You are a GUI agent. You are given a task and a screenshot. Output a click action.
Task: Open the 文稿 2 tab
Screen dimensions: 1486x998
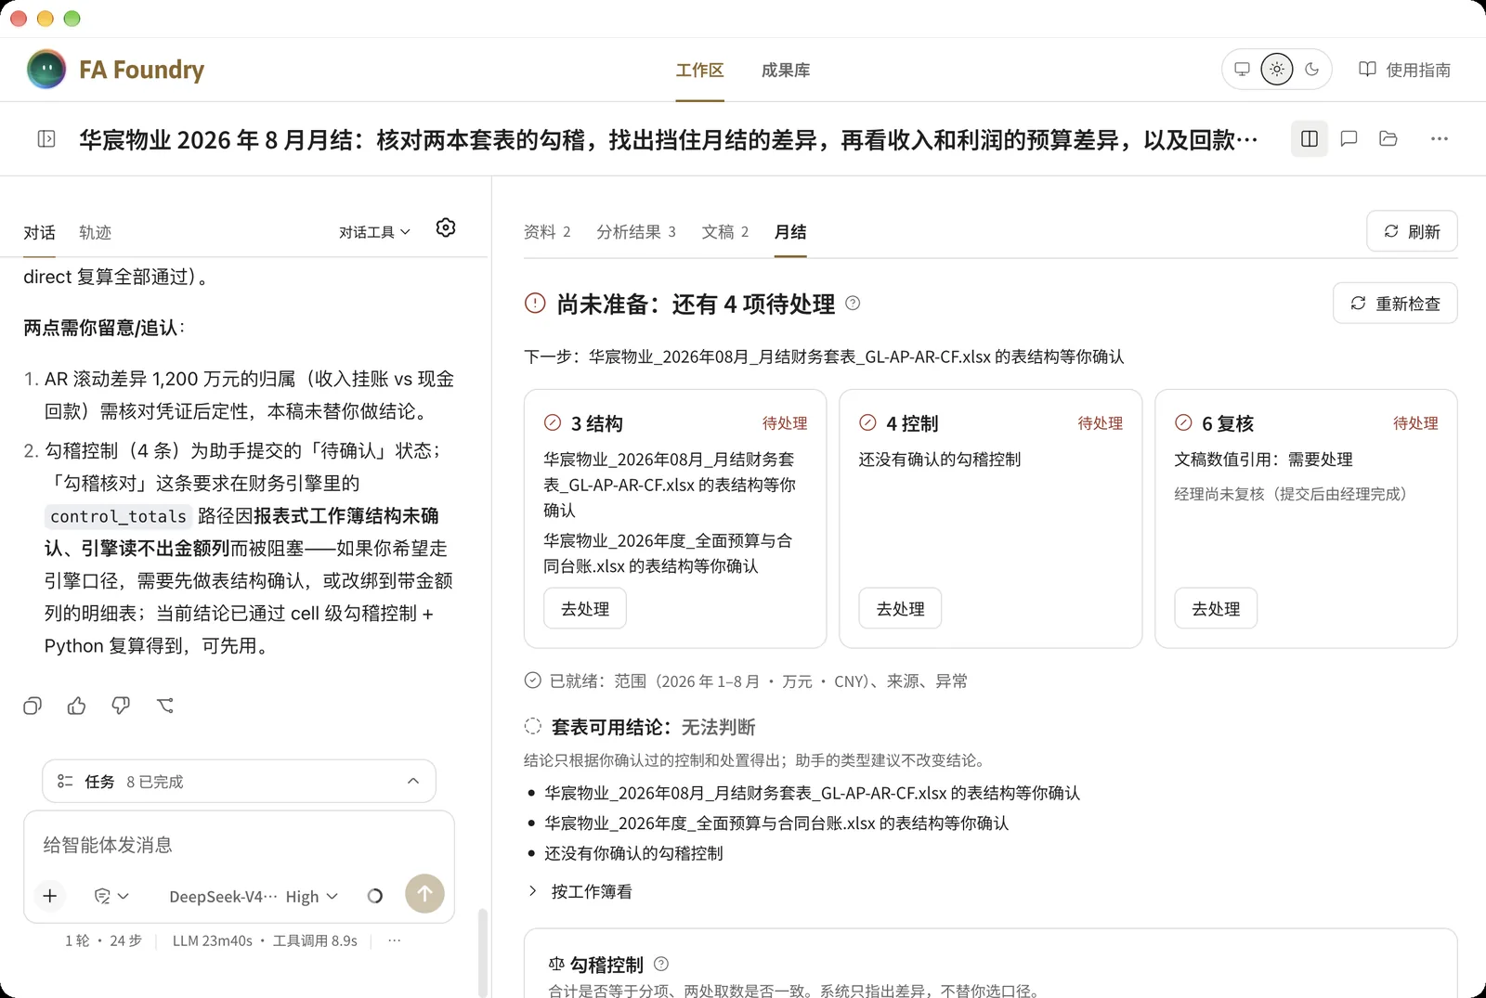point(725,232)
